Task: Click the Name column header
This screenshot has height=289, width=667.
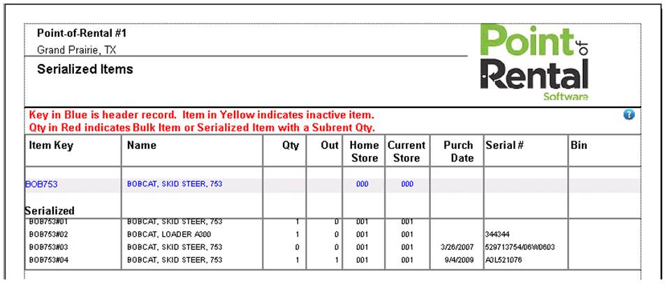Action: [x=142, y=146]
